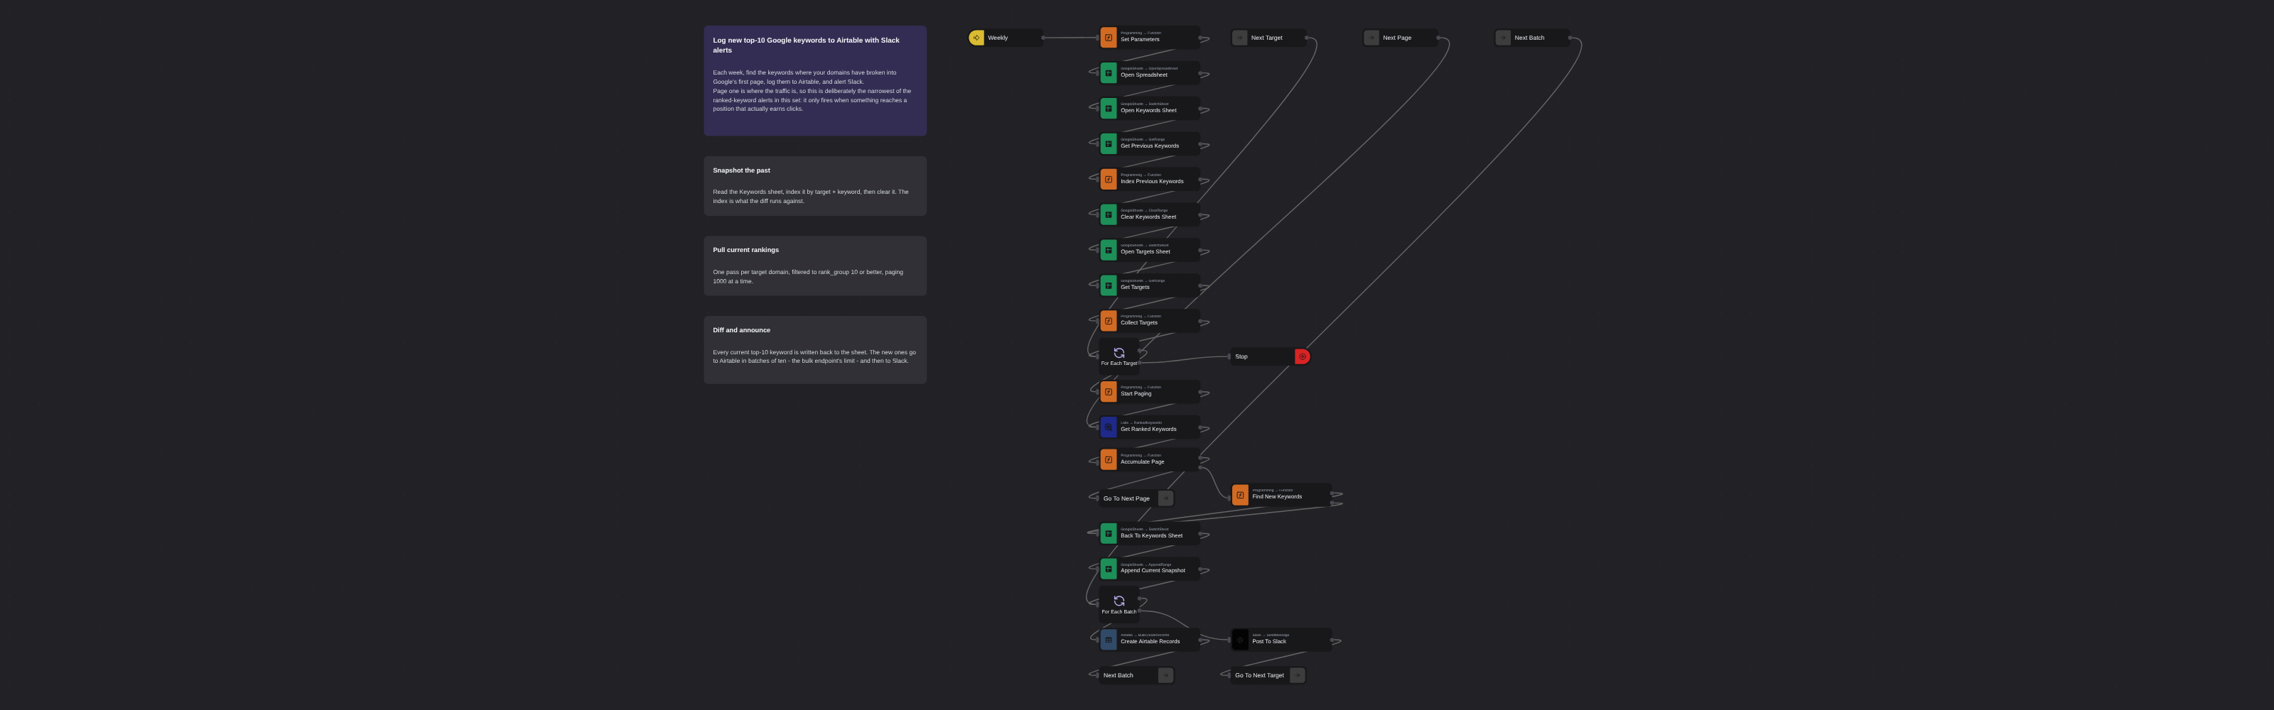Viewport: 2274px width, 710px height.
Task: Click the 'Snapshot the past' note
Action: [x=815, y=186]
